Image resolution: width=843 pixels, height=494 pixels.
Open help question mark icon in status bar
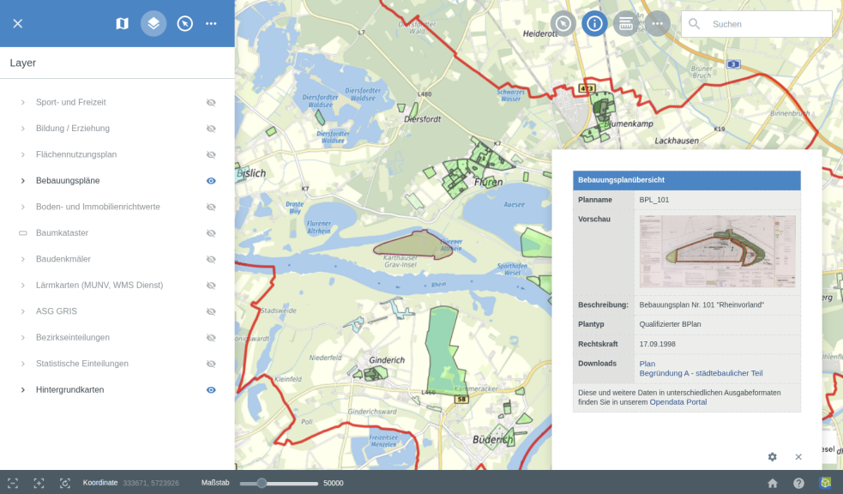click(798, 483)
